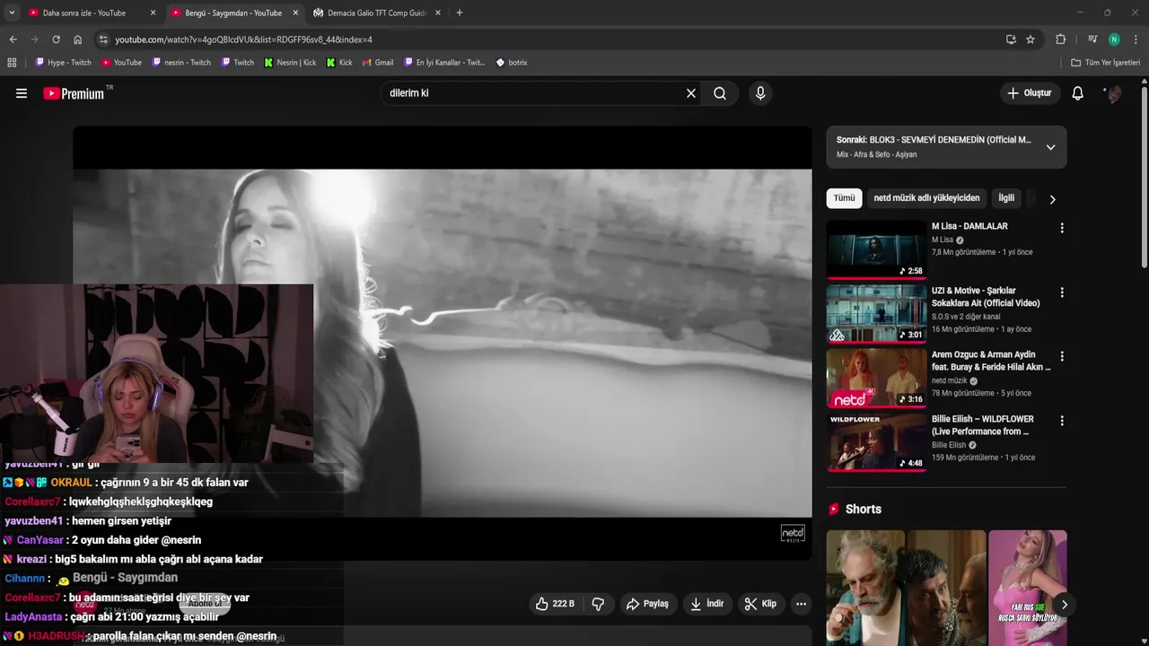The image size is (1149, 646).
Task: Like the video with 222 B
Action: click(x=555, y=604)
